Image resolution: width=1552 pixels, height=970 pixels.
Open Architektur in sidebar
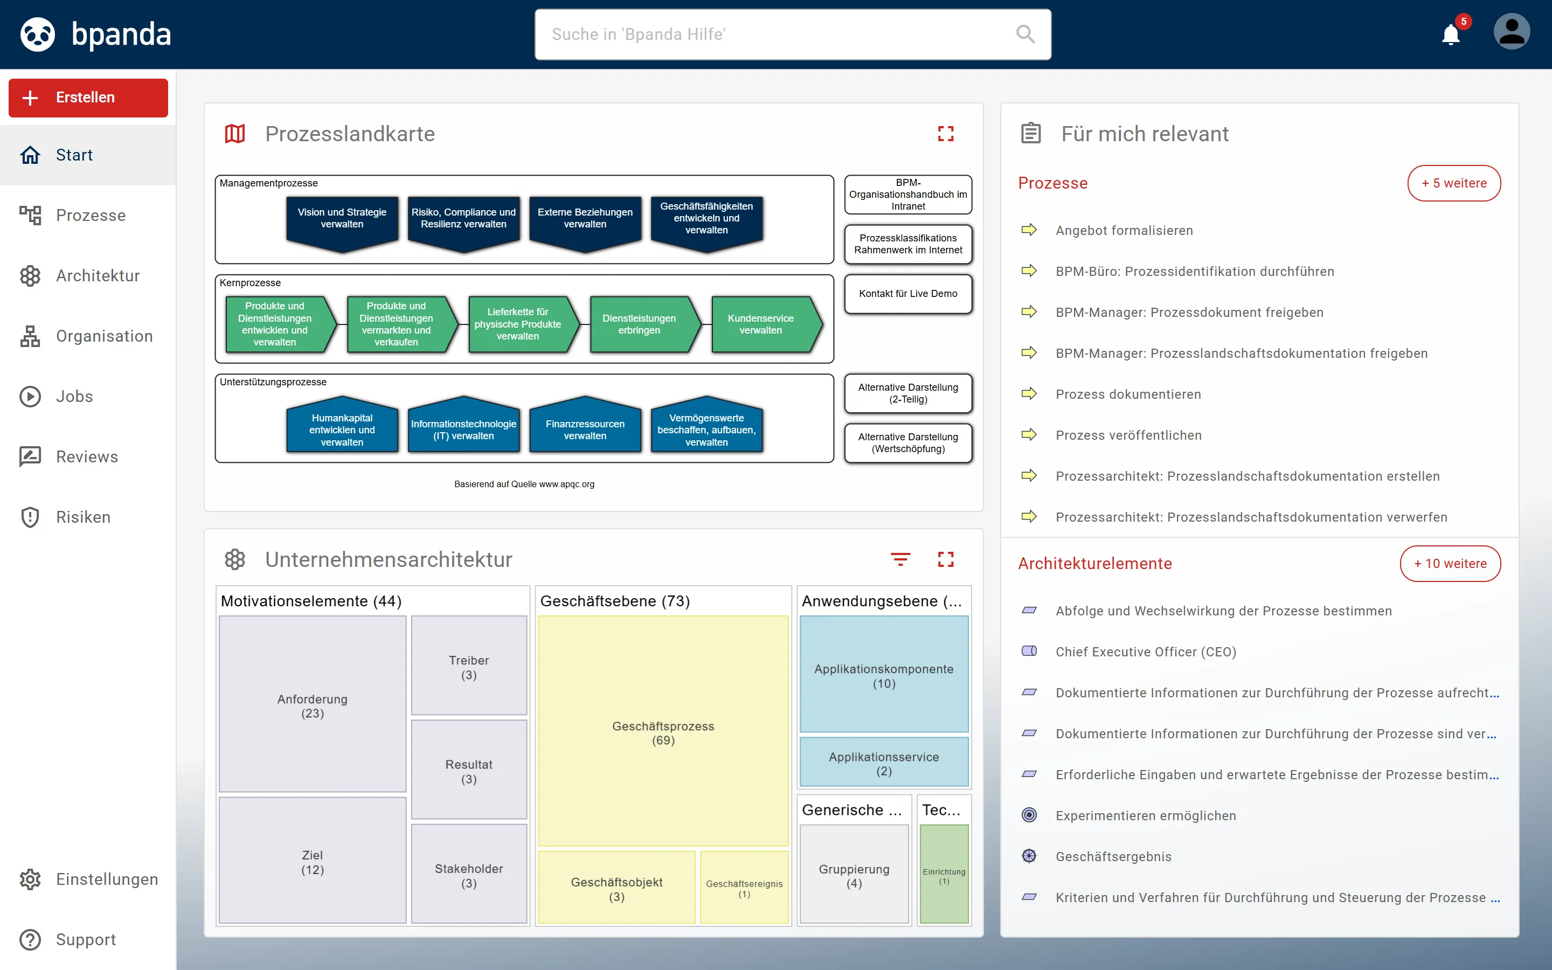(88, 275)
